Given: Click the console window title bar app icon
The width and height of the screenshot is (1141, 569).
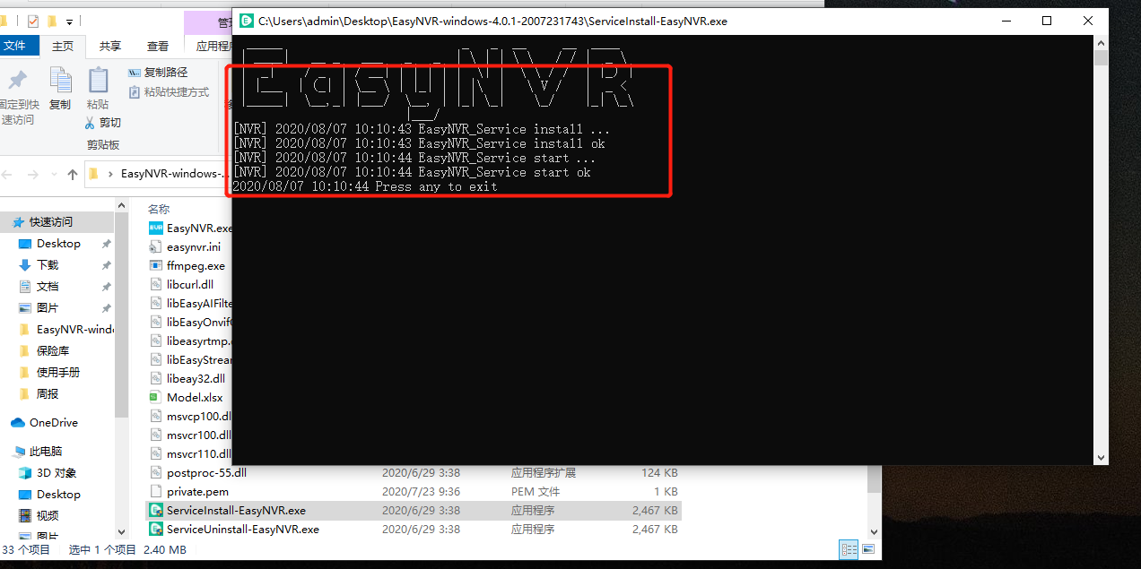Looking at the screenshot, I should [x=246, y=21].
